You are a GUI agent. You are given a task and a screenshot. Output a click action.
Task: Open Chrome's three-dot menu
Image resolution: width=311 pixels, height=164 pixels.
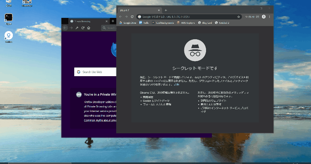point(269,17)
